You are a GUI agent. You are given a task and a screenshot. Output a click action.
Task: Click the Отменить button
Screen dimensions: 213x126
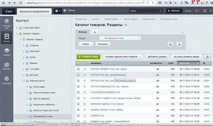[103, 44]
